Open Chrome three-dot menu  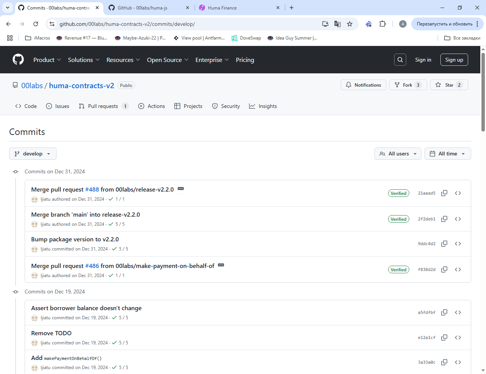pyautogui.click(x=477, y=24)
